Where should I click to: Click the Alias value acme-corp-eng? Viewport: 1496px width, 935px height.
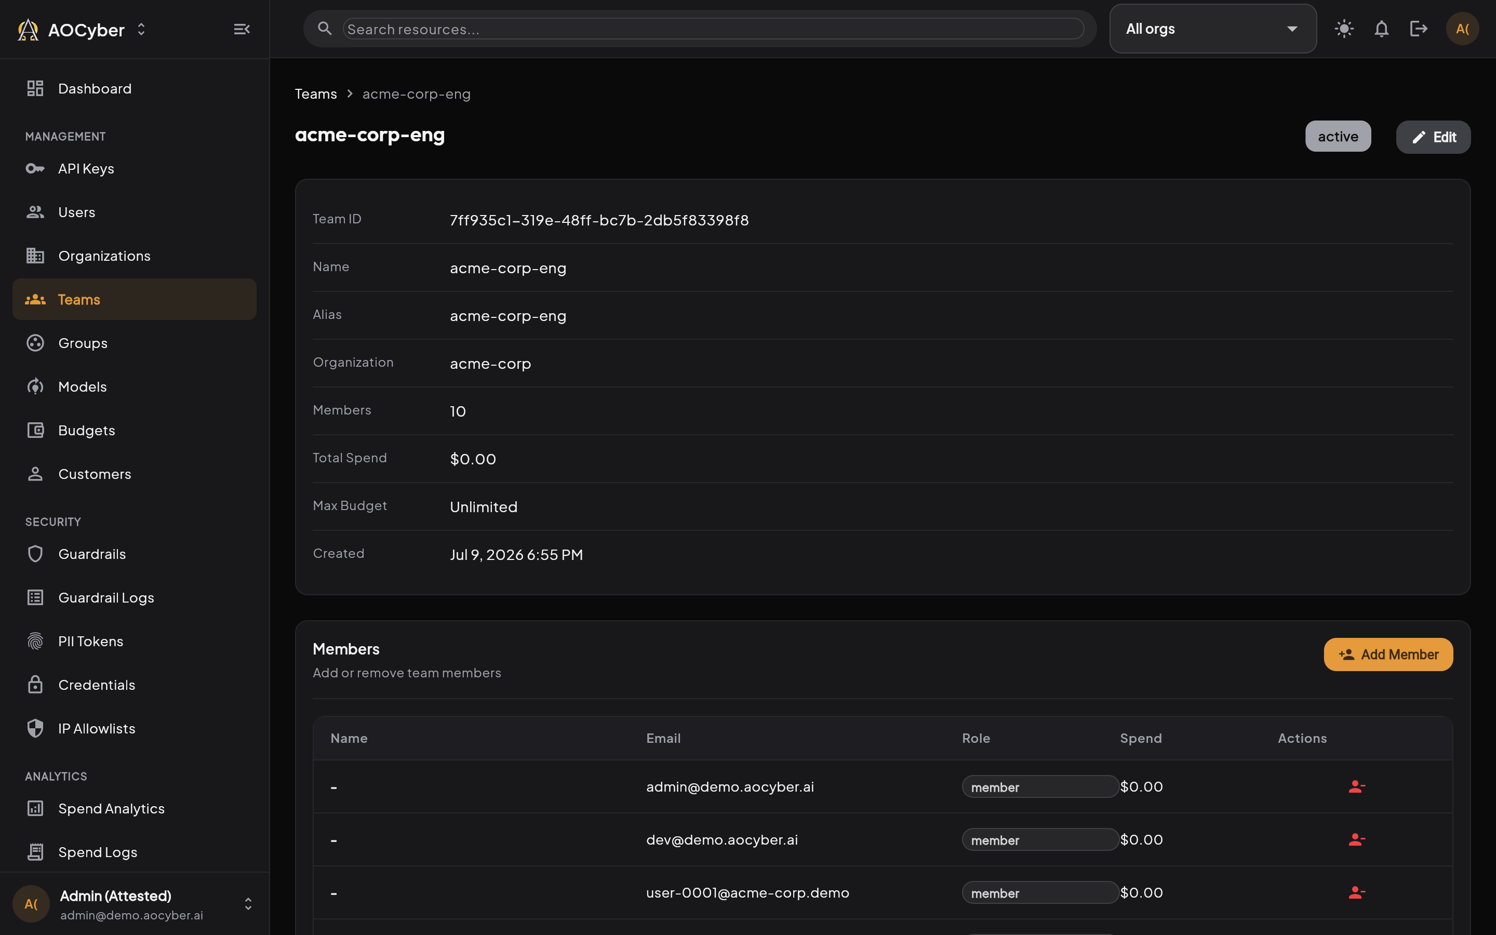507,316
